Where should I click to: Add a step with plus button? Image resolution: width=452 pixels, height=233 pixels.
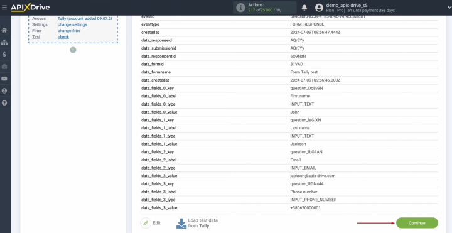click(x=73, y=50)
